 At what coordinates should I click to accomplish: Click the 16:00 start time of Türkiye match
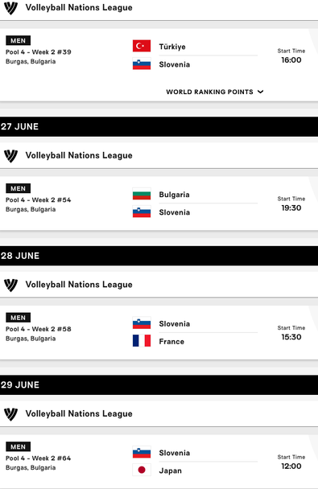pyautogui.click(x=291, y=60)
